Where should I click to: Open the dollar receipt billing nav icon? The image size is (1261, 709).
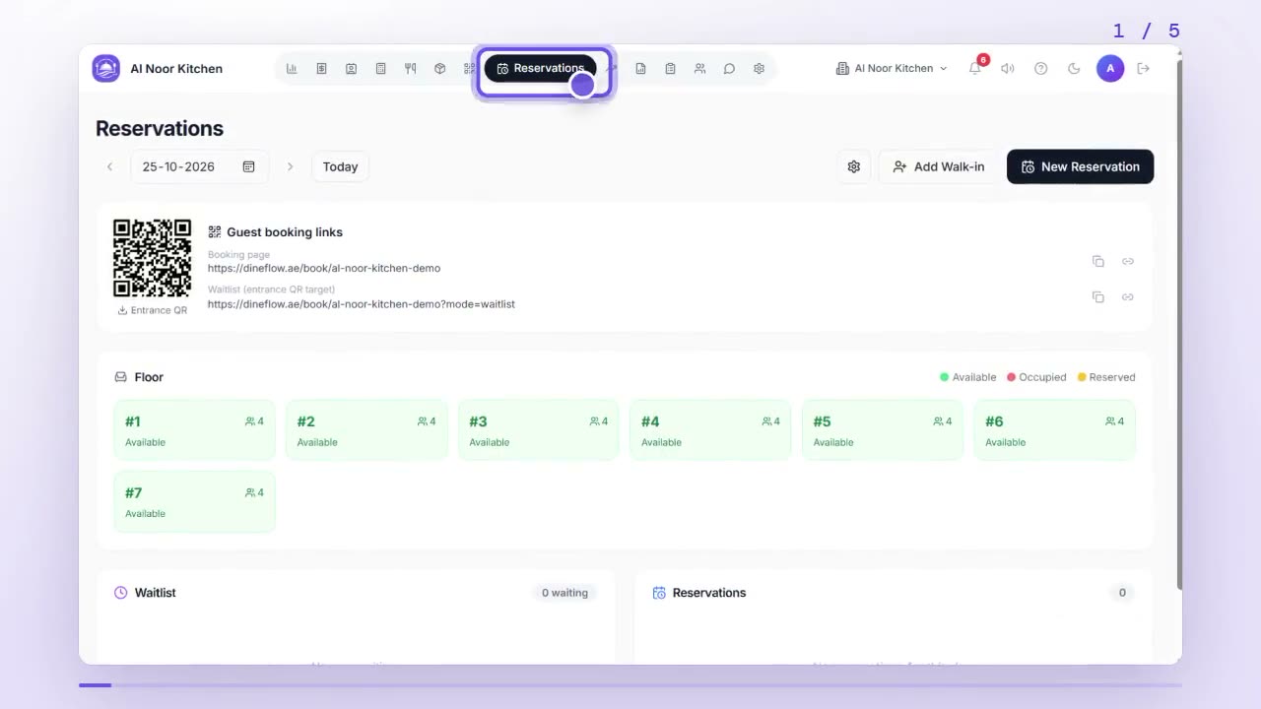[321, 69]
